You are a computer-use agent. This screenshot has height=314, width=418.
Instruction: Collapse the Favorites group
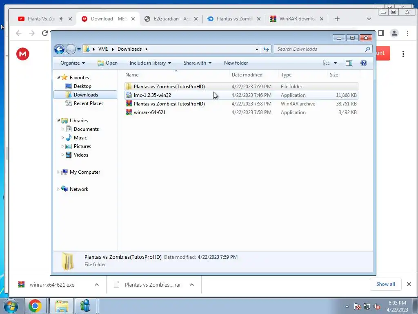click(59, 77)
